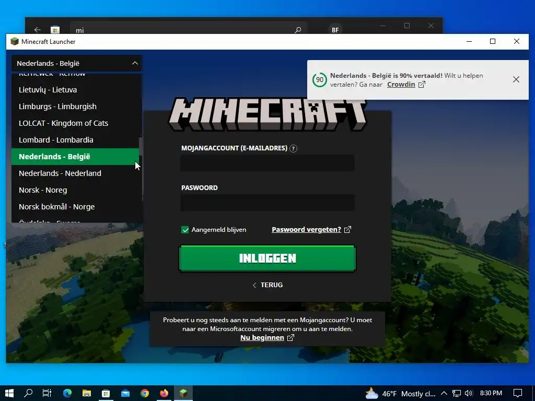The height and width of the screenshot is (401, 535).
Task: Launch Microsoft Edge from taskbar
Action: point(67,393)
